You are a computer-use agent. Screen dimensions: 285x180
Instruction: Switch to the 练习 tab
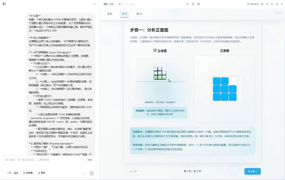pos(139,13)
